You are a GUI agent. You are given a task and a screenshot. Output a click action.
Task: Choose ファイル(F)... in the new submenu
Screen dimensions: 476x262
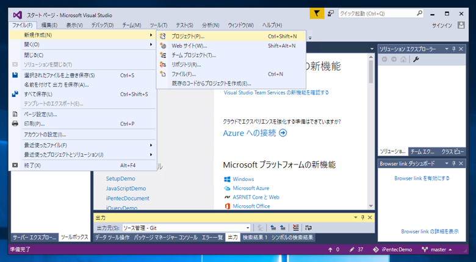pyautogui.click(x=231, y=74)
